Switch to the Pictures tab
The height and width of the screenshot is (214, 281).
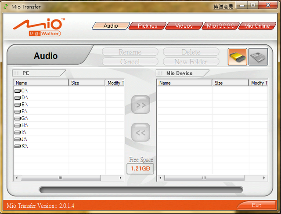(x=148, y=25)
